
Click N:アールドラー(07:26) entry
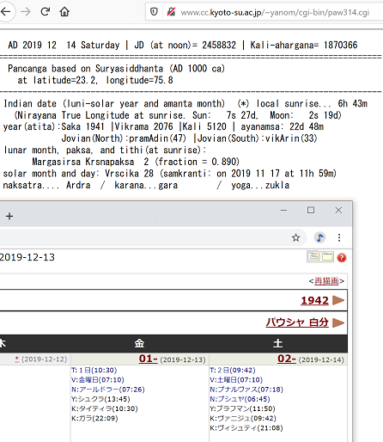click(x=108, y=390)
